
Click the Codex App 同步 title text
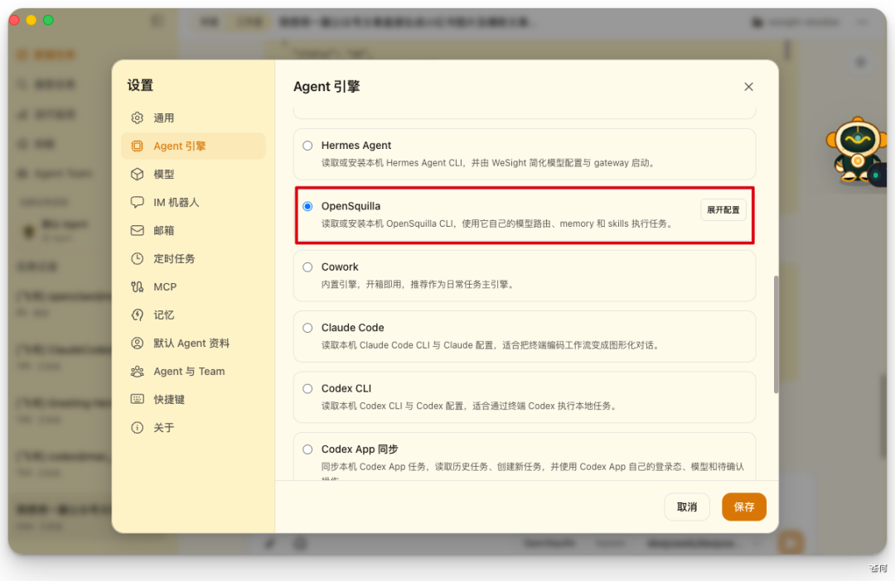(360, 449)
